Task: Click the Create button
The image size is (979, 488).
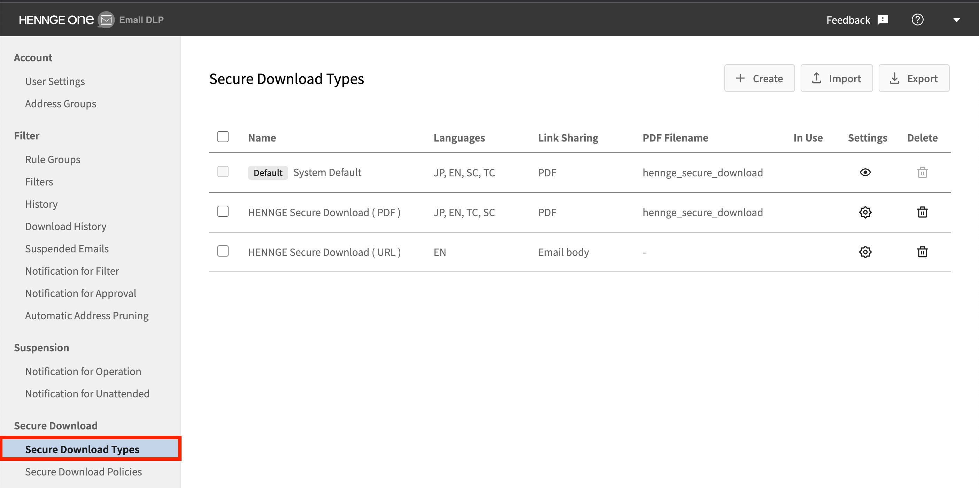Action: point(759,78)
